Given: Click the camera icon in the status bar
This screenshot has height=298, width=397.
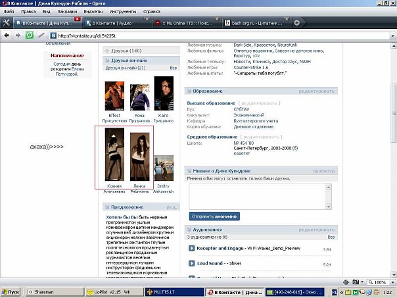Looking at the screenshot, I should coord(356,282).
